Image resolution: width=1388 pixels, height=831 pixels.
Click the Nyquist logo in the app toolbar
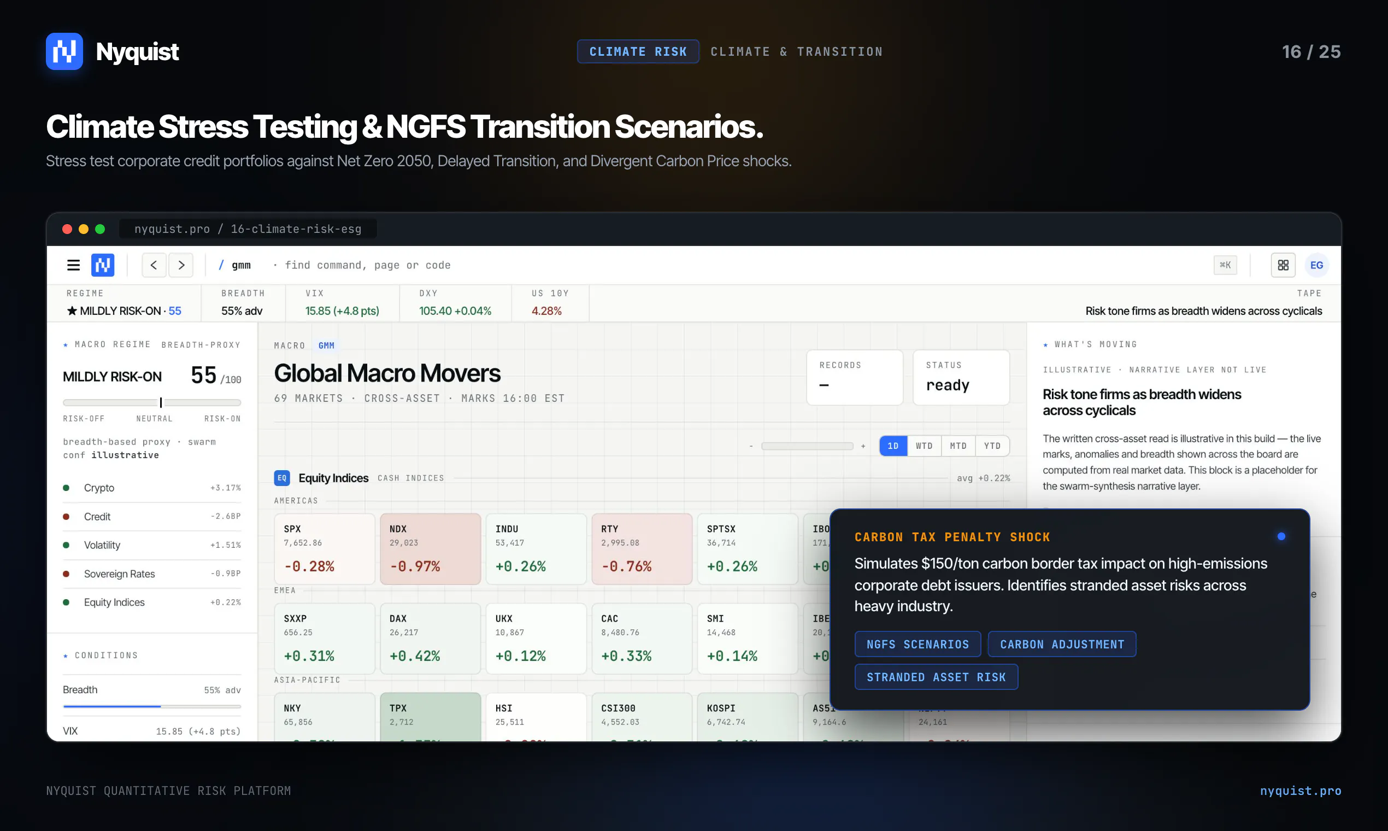tap(103, 265)
